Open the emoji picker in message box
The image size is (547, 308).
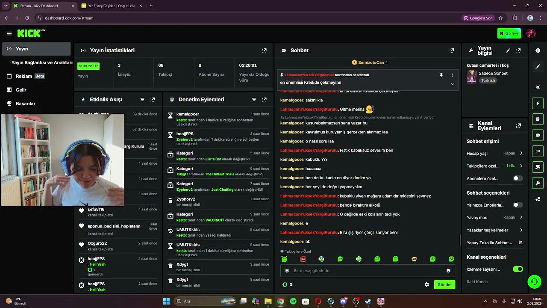[x=448, y=270]
